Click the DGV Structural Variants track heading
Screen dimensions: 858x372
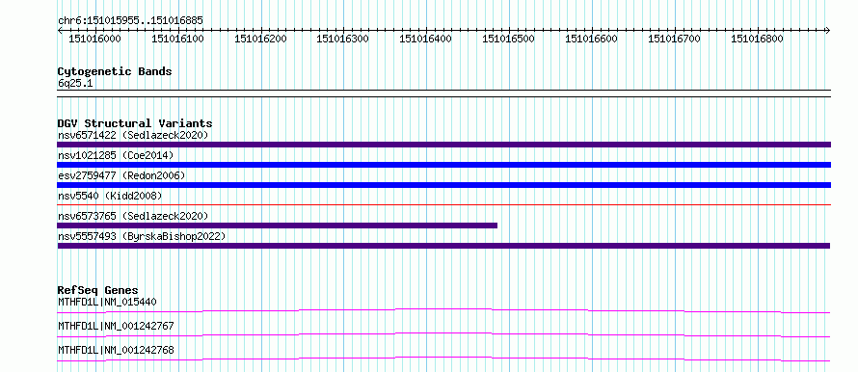(x=135, y=123)
